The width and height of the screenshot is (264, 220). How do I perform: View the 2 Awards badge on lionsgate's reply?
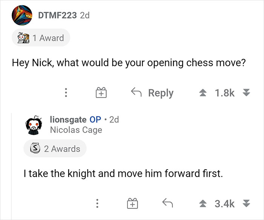click(55, 148)
